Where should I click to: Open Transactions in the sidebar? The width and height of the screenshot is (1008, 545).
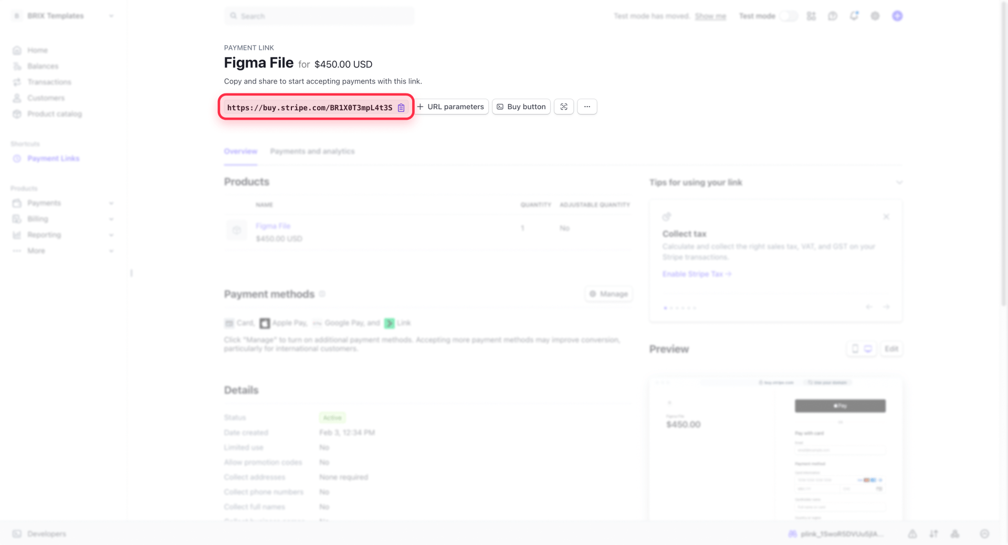(x=49, y=82)
